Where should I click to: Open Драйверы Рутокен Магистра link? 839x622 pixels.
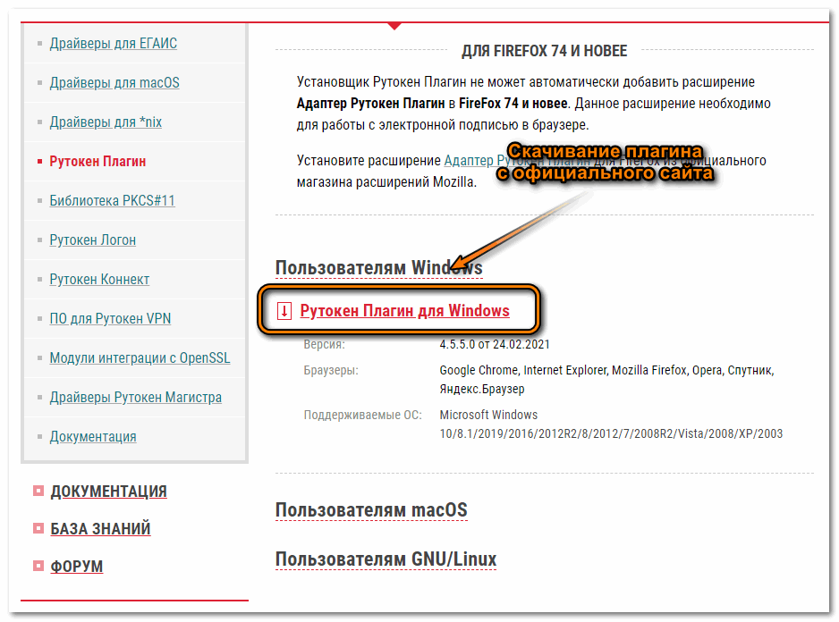135,398
